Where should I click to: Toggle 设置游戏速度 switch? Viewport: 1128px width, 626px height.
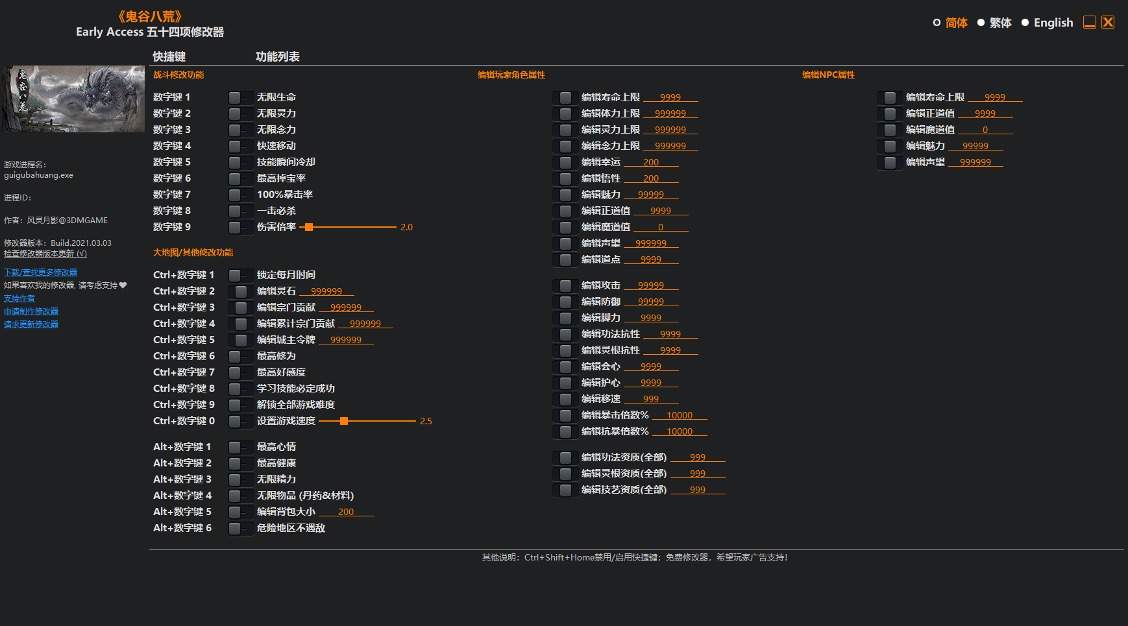pyautogui.click(x=240, y=421)
